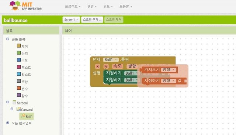This screenshot has width=236, height=135.
Task: Click the ballbounce project title
Action: 15,21
